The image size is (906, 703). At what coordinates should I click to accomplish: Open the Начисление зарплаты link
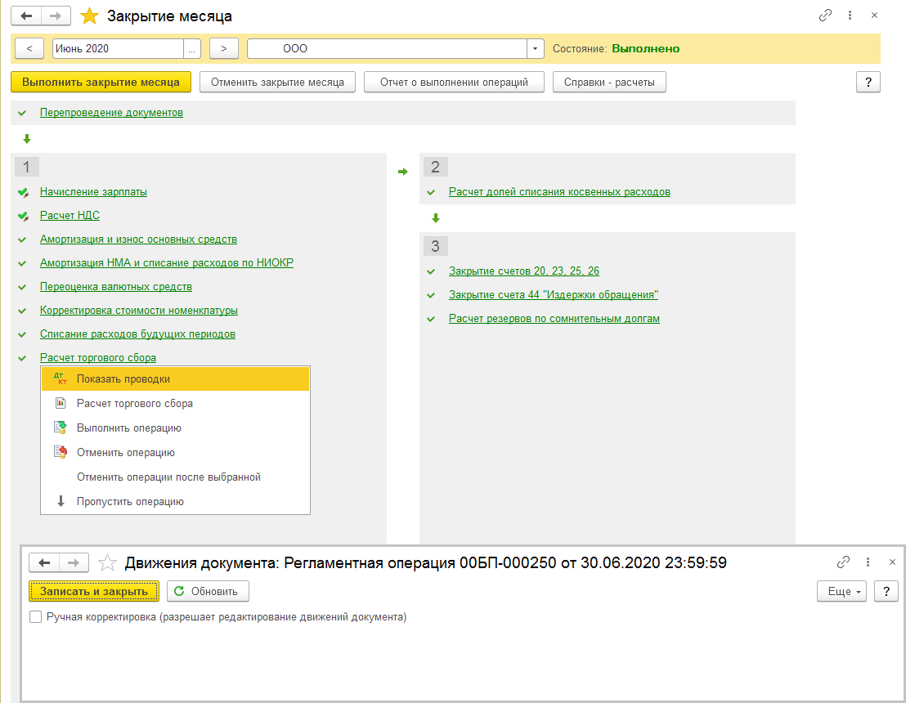93,192
